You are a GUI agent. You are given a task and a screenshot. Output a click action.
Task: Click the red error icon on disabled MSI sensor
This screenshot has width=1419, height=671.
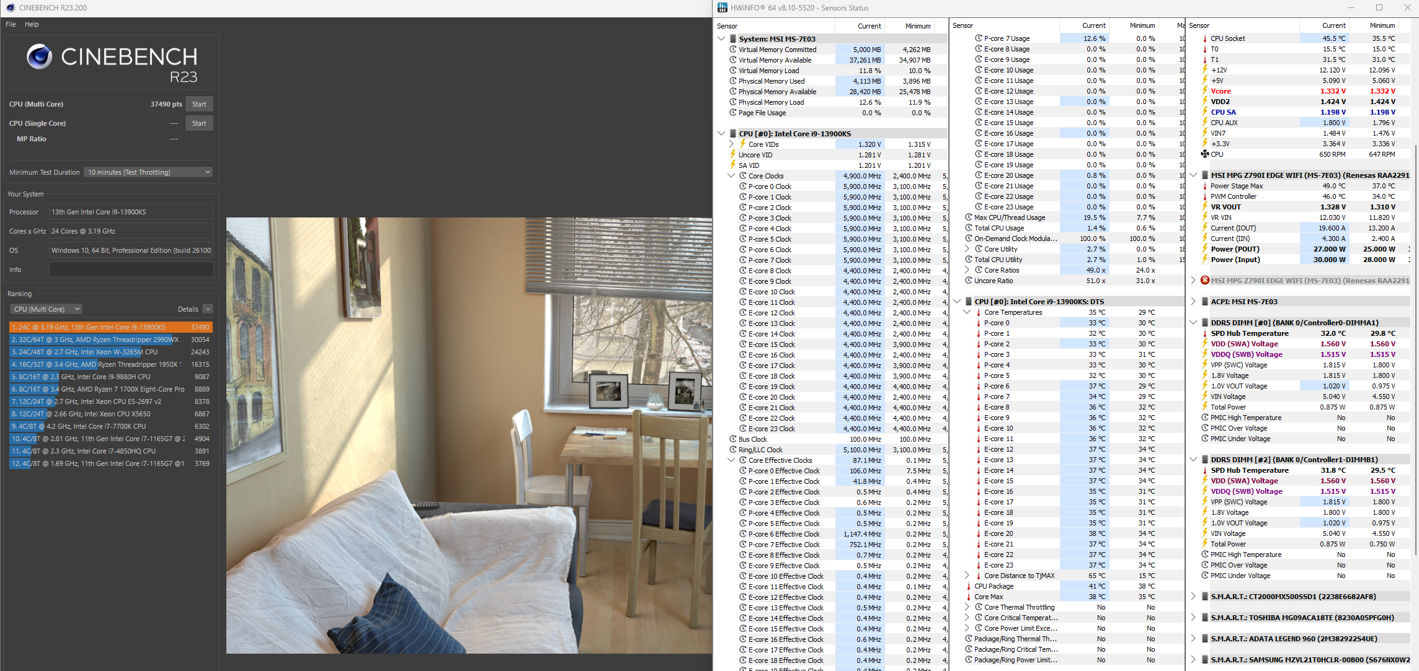pos(1204,281)
